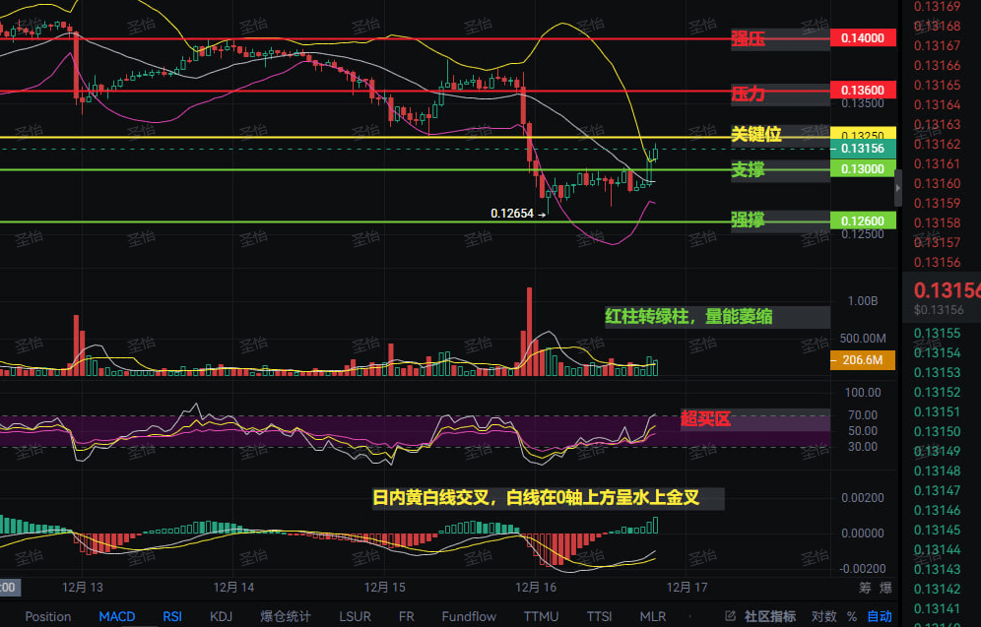Select bid price 0.13151 in order book
The width and height of the screenshot is (981, 627).
[x=938, y=412]
